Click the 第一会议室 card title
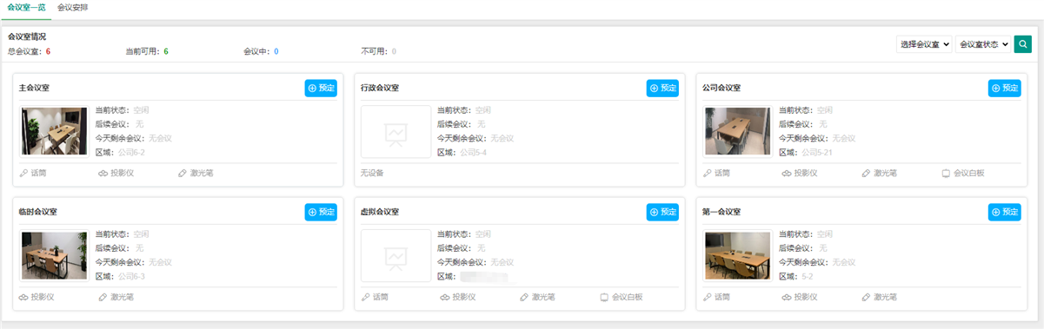Screen dimensions: 1044x329 tap(721, 213)
